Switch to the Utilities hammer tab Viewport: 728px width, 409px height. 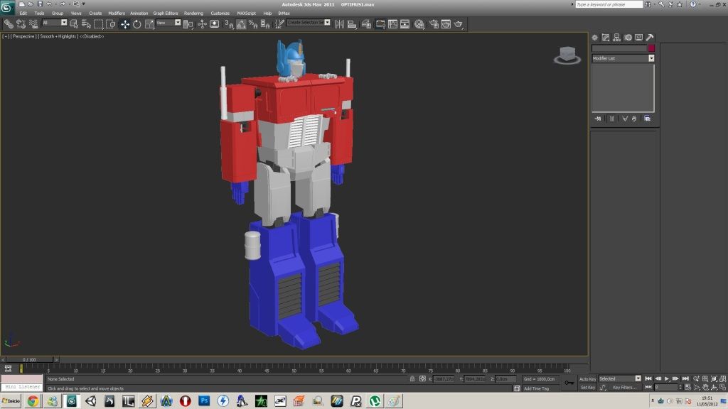(650, 38)
